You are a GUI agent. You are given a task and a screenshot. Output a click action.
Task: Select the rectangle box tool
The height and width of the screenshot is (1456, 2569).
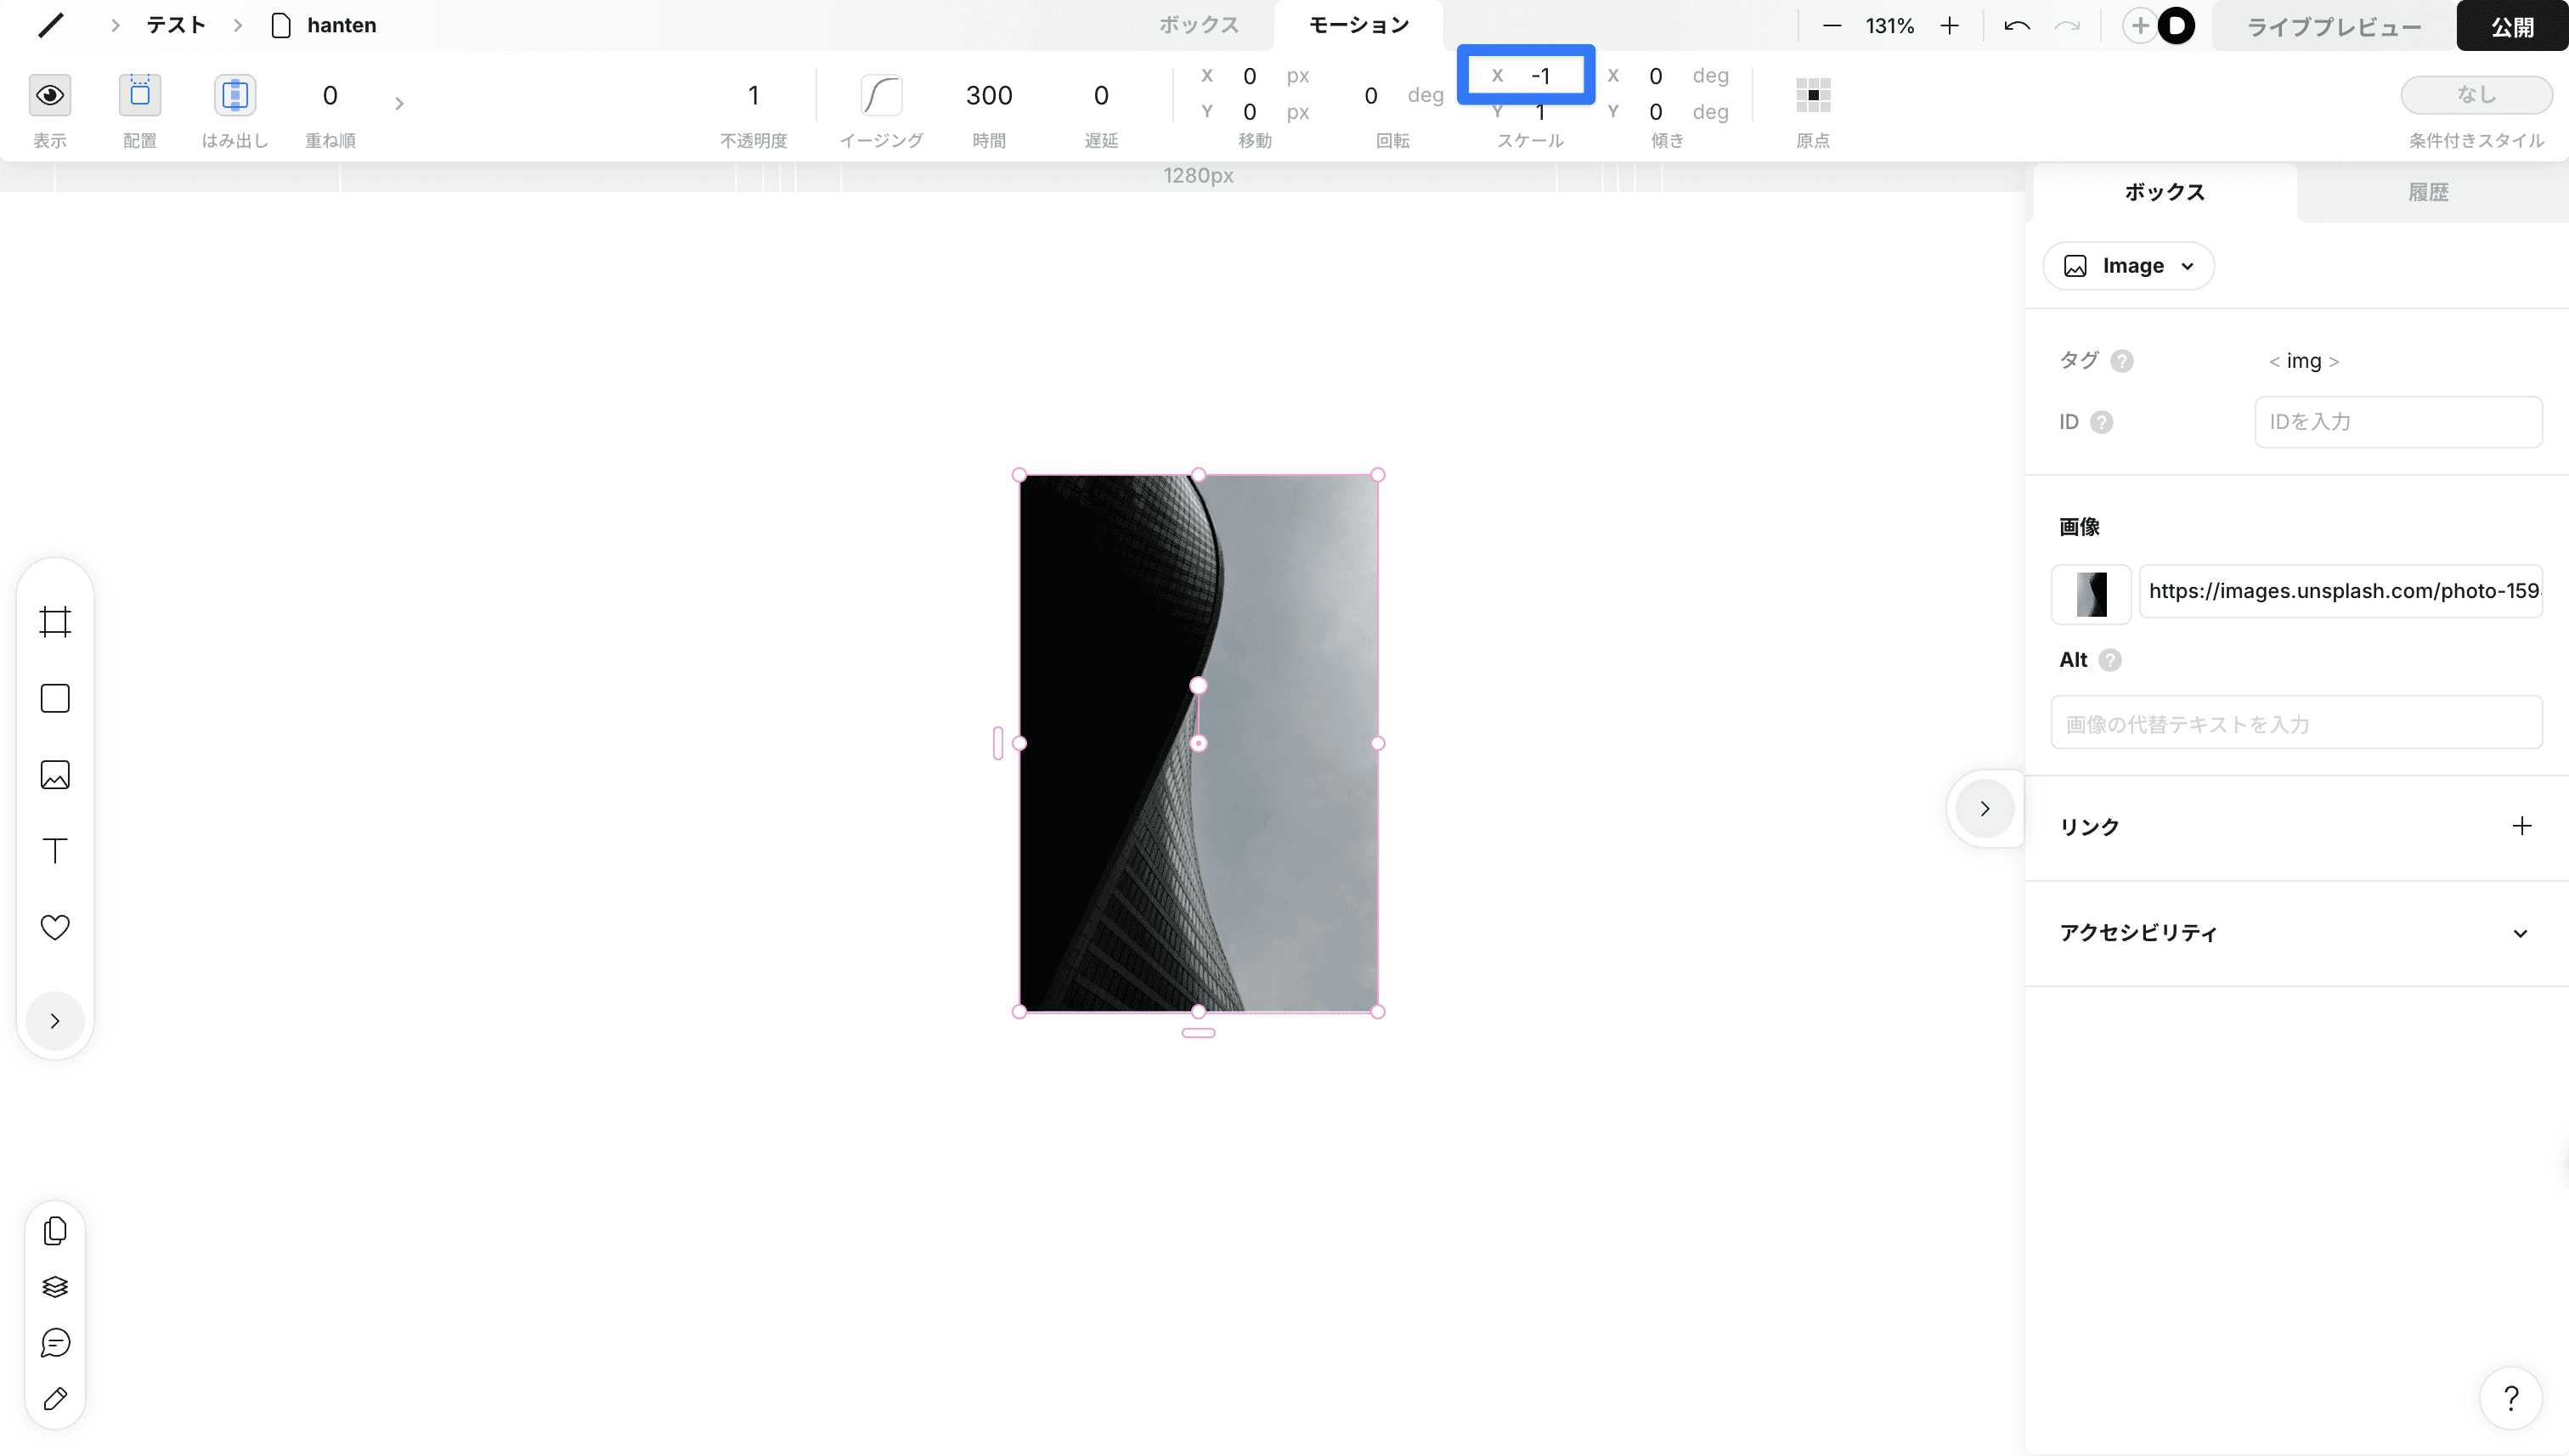point(55,698)
